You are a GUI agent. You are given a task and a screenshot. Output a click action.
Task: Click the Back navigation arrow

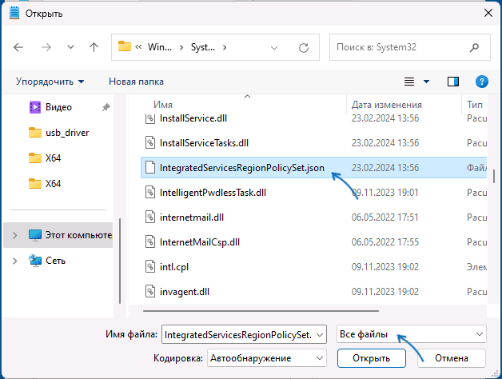point(19,47)
